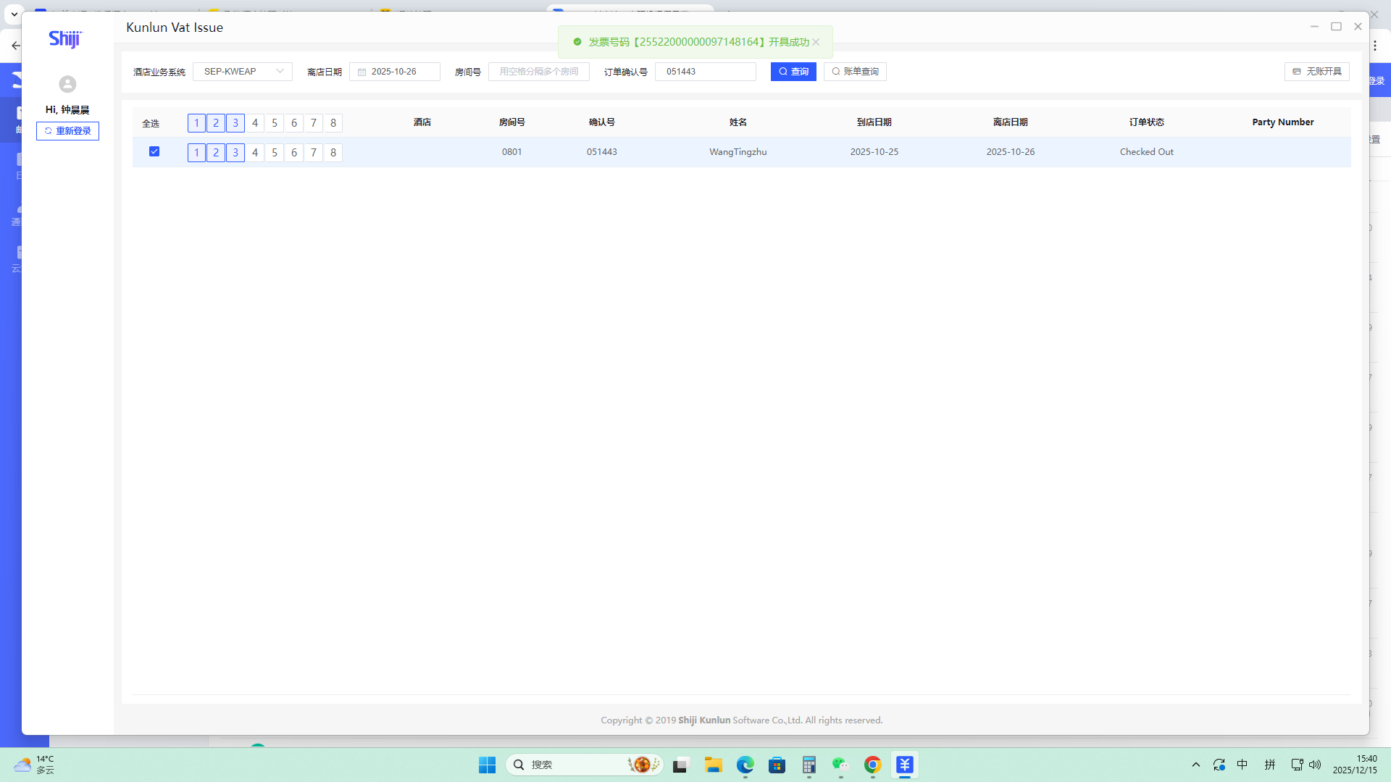Open File Explorer from taskbar
The width and height of the screenshot is (1391, 782).
pyautogui.click(x=713, y=765)
